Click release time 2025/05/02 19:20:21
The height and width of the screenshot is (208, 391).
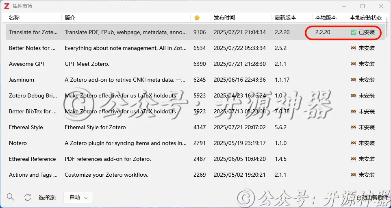[240, 175]
